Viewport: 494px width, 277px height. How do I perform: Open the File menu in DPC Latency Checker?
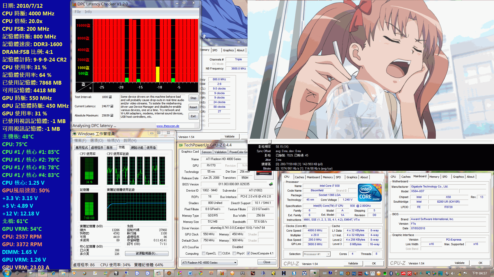(78, 12)
